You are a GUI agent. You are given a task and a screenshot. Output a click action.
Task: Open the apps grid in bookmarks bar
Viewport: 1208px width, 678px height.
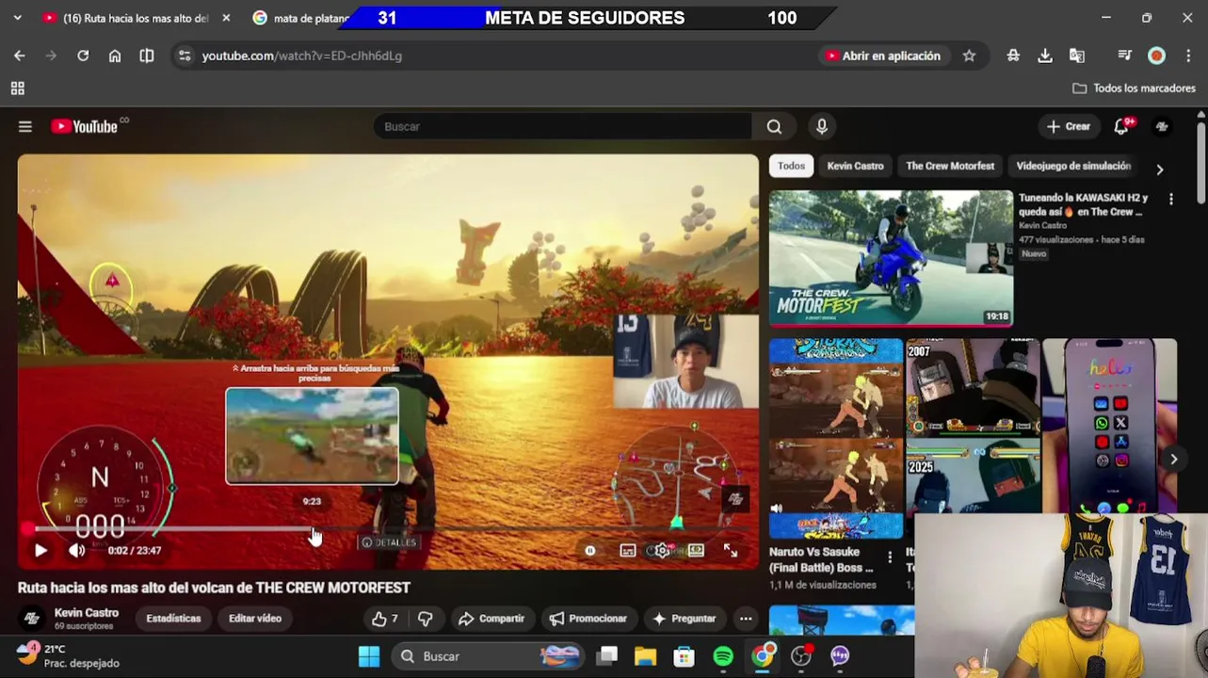(x=17, y=89)
